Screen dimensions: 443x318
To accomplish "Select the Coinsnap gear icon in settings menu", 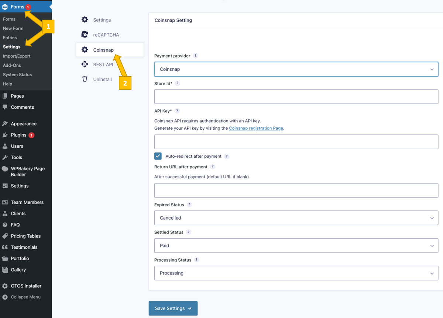I will tap(84, 49).
